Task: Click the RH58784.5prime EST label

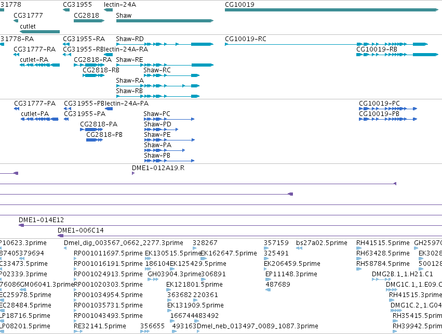Action: (383, 264)
